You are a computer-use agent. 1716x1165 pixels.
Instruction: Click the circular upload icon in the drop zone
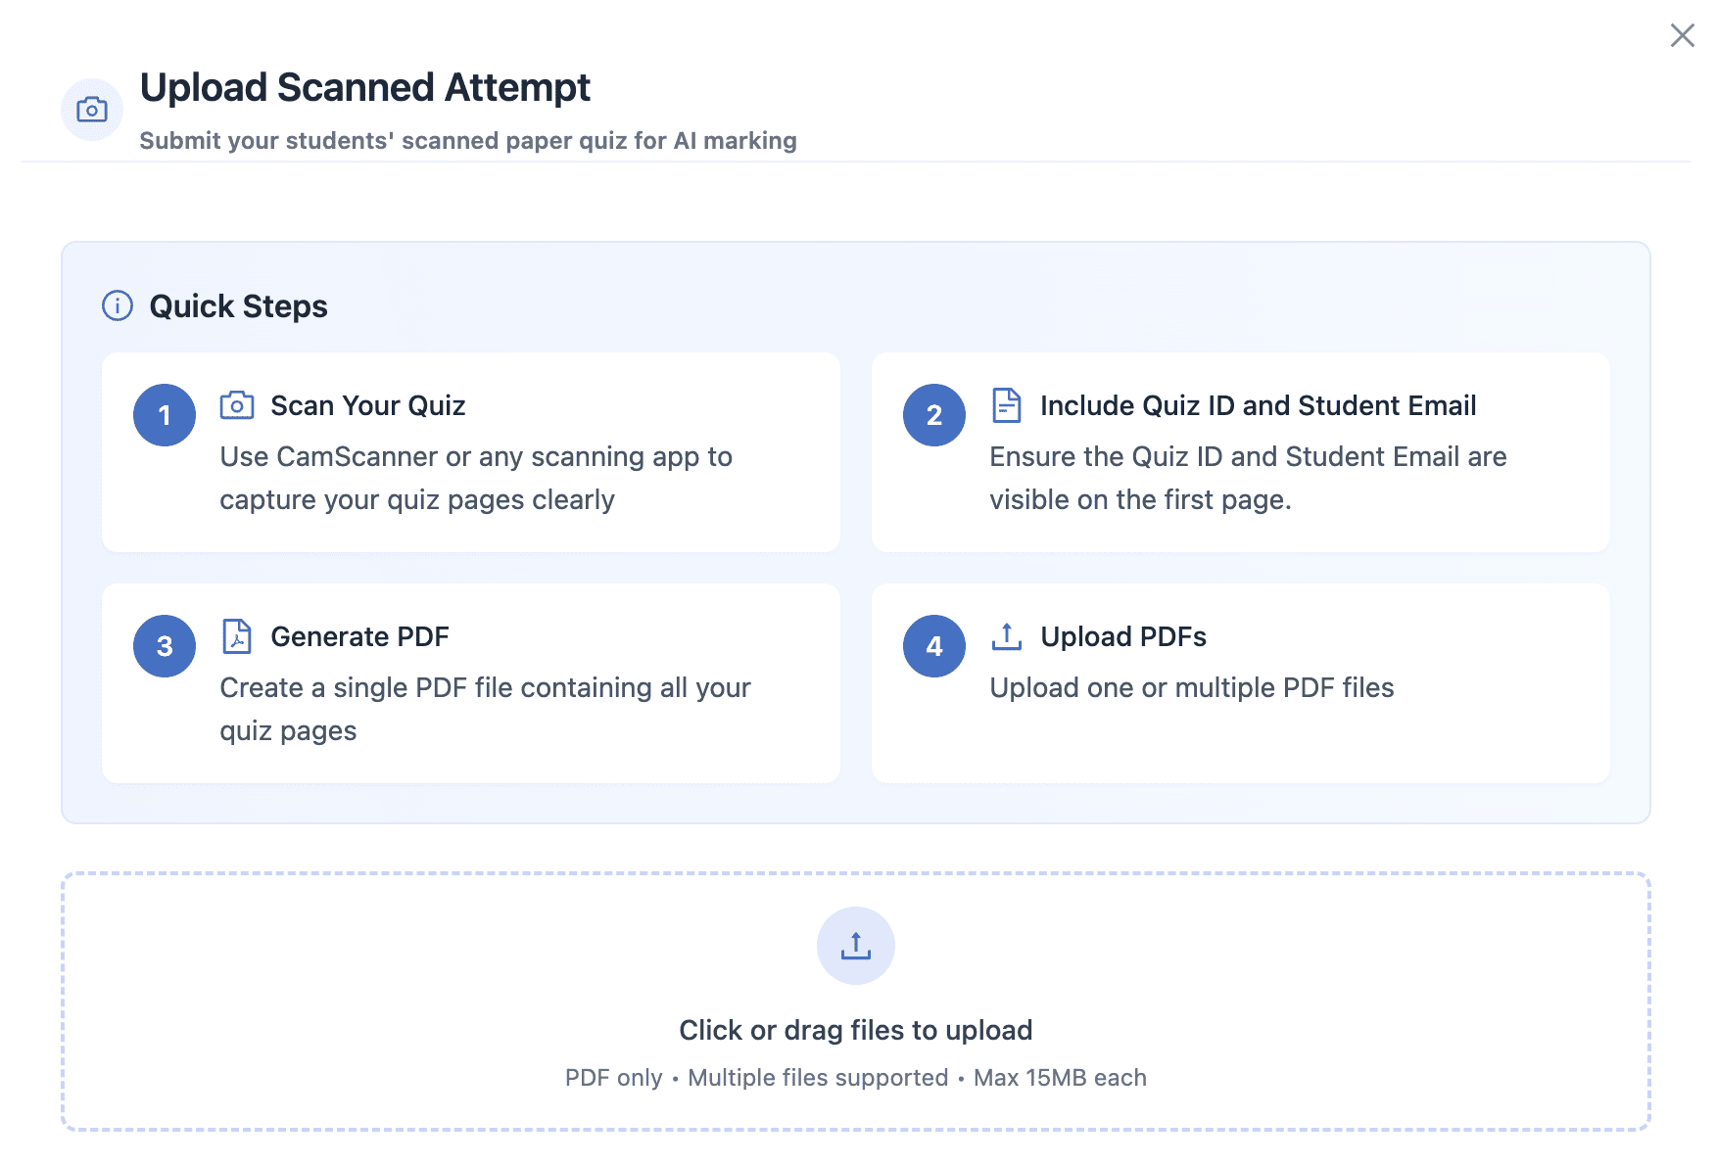coord(855,946)
